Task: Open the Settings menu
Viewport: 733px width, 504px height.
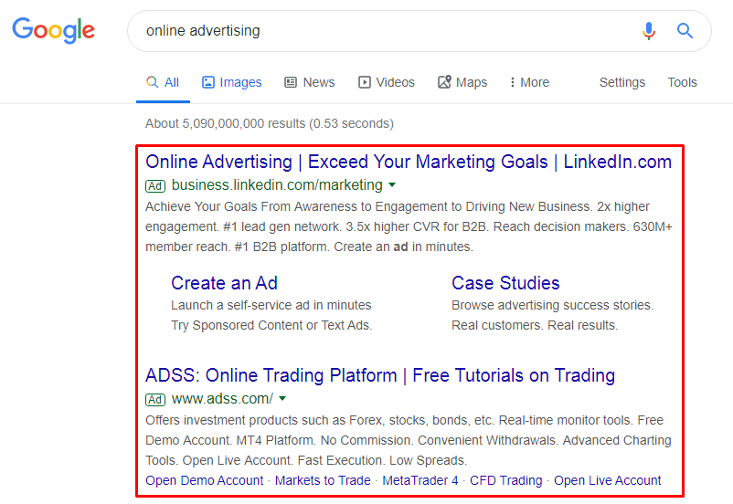Action: 622,83
